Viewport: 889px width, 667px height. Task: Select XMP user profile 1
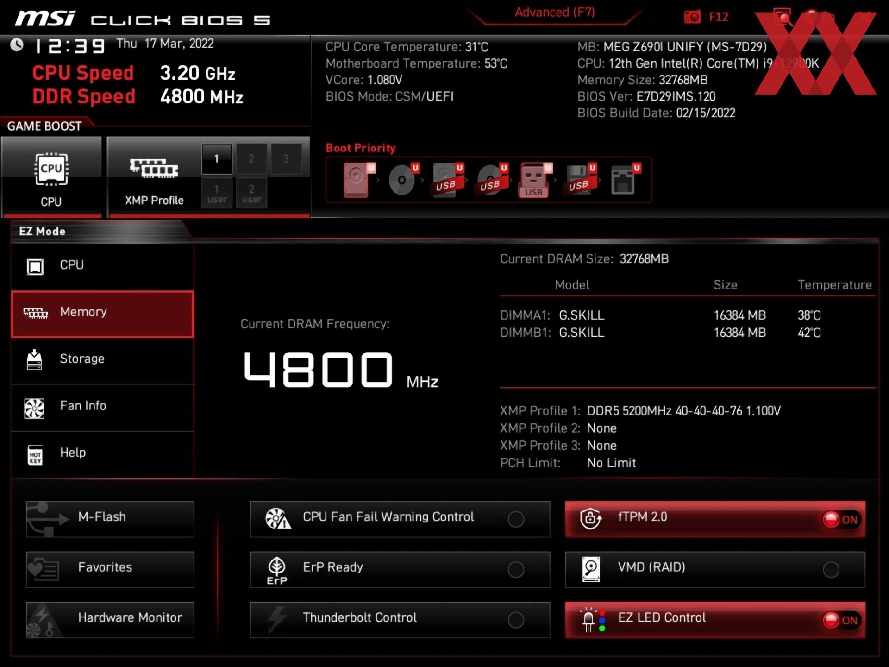point(217,193)
